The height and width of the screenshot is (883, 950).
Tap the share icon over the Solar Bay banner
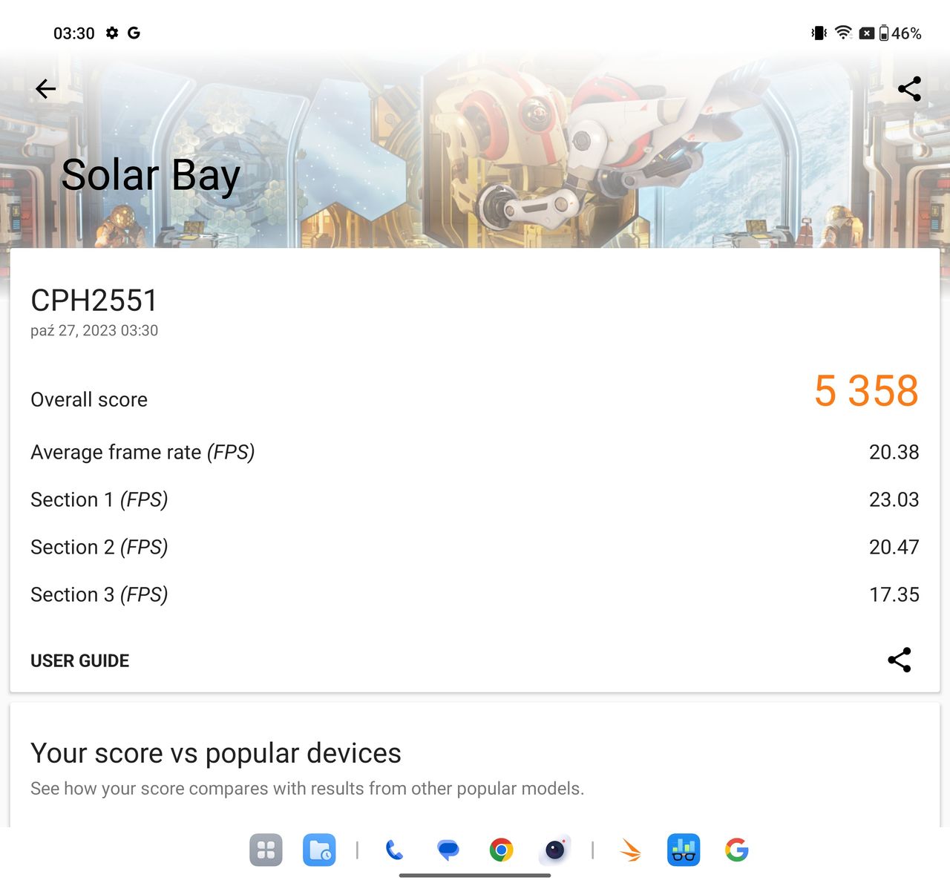click(909, 89)
